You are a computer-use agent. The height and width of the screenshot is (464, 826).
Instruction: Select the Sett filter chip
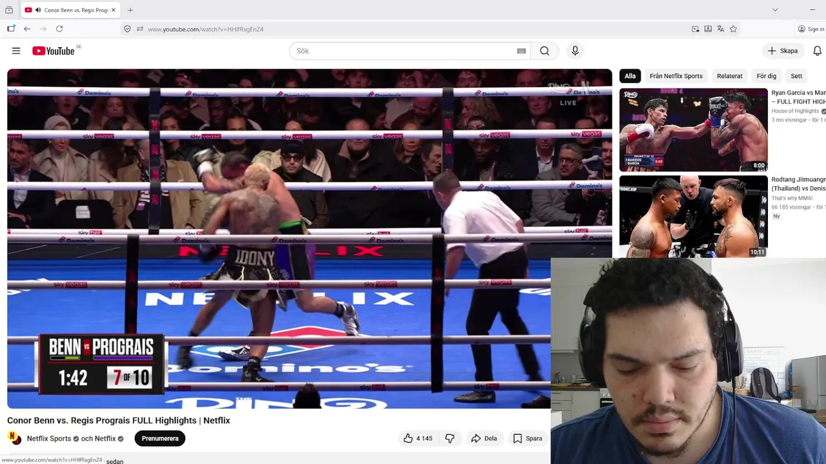pos(796,76)
